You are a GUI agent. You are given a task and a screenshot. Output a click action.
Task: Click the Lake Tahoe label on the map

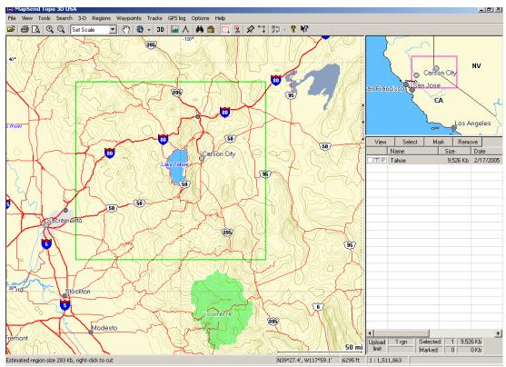click(174, 164)
